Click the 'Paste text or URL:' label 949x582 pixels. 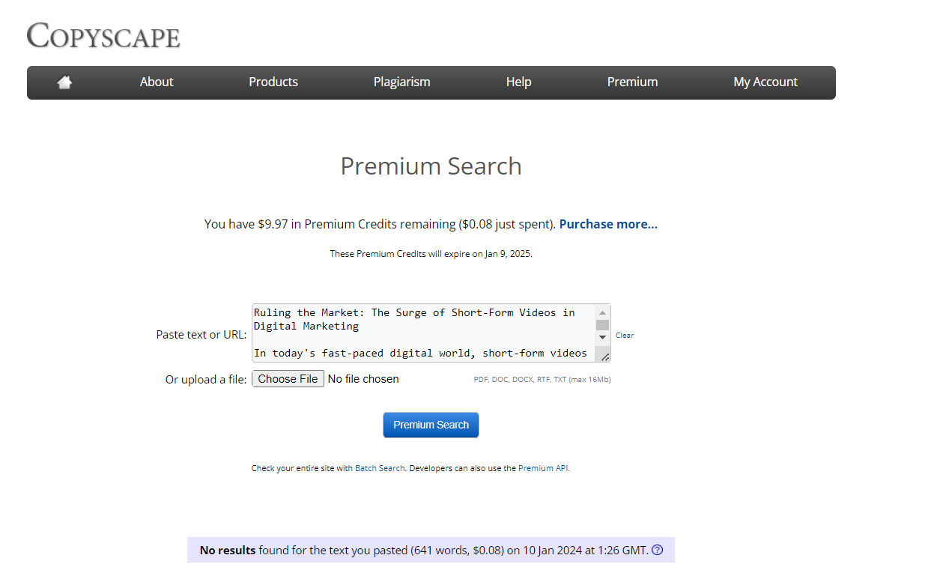point(201,335)
